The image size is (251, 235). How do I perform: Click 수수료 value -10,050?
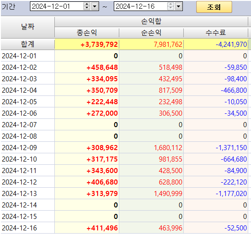tap(235, 102)
